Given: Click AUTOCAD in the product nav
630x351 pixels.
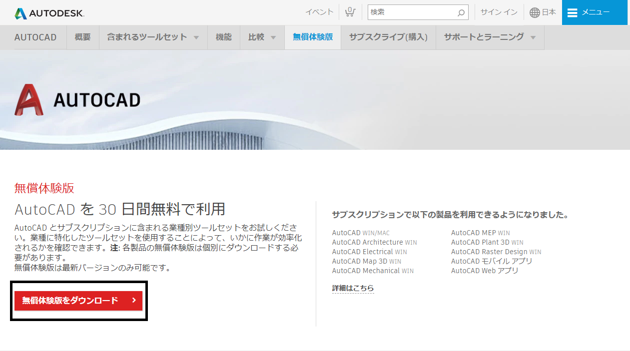Looking at the screenshot, I should point(35,37).
